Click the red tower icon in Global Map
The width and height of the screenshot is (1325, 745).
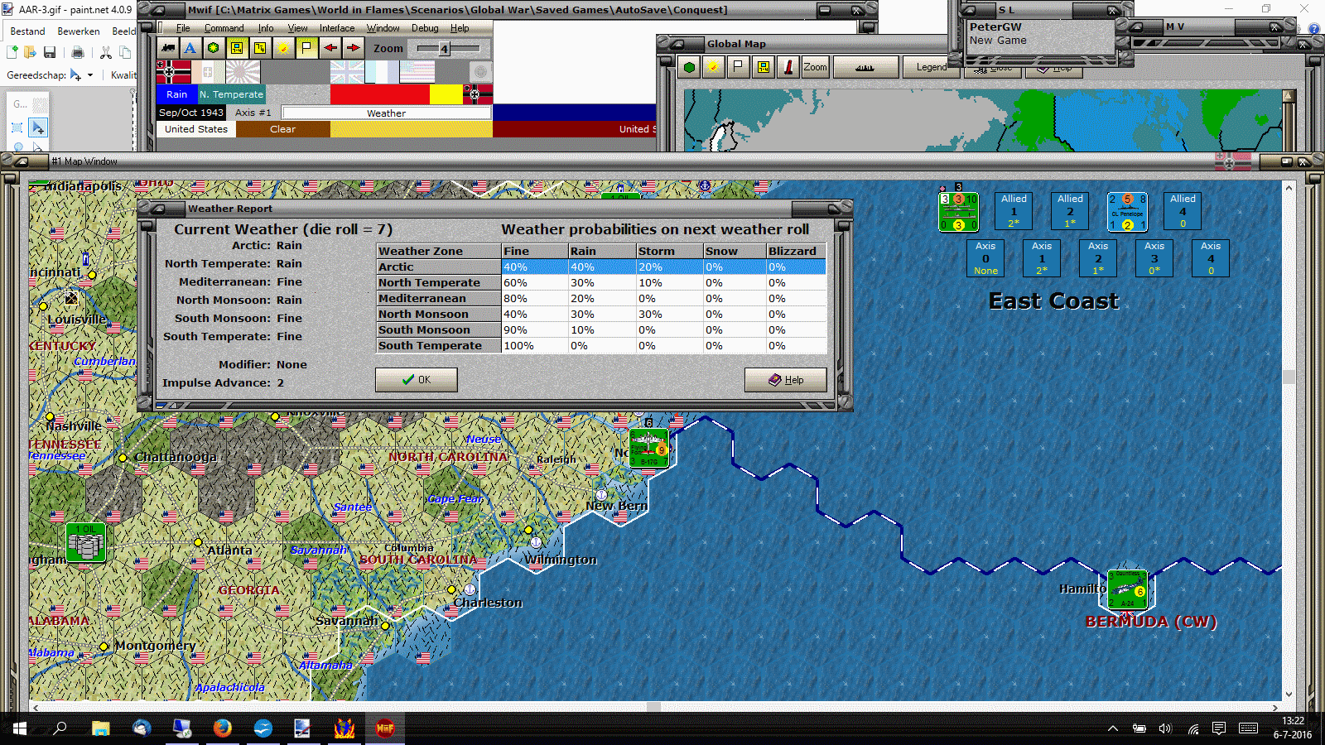point(788,67)
